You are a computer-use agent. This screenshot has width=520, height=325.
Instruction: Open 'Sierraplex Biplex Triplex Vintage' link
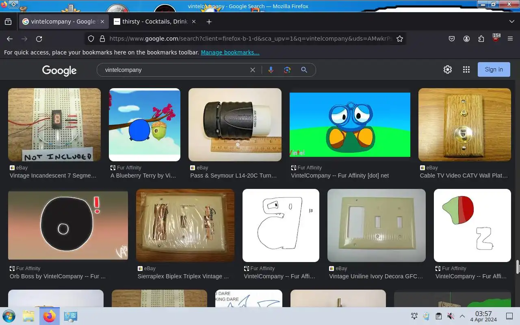183,276
